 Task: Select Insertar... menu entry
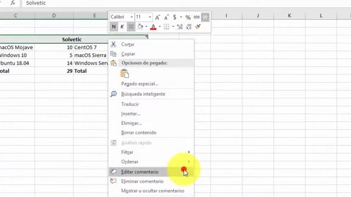(x=151, y=114)
